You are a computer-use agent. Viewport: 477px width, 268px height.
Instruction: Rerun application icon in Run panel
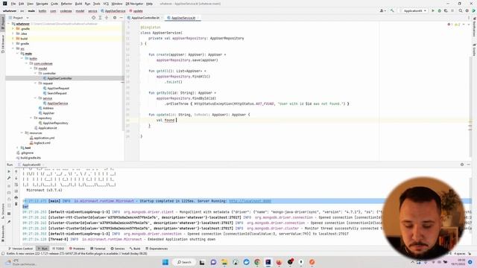pos(9,172)
